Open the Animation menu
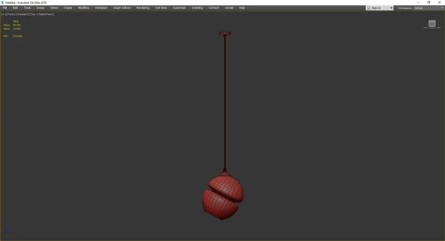Image resolution: width=445 pixels, height=241 pixels. 101,8
